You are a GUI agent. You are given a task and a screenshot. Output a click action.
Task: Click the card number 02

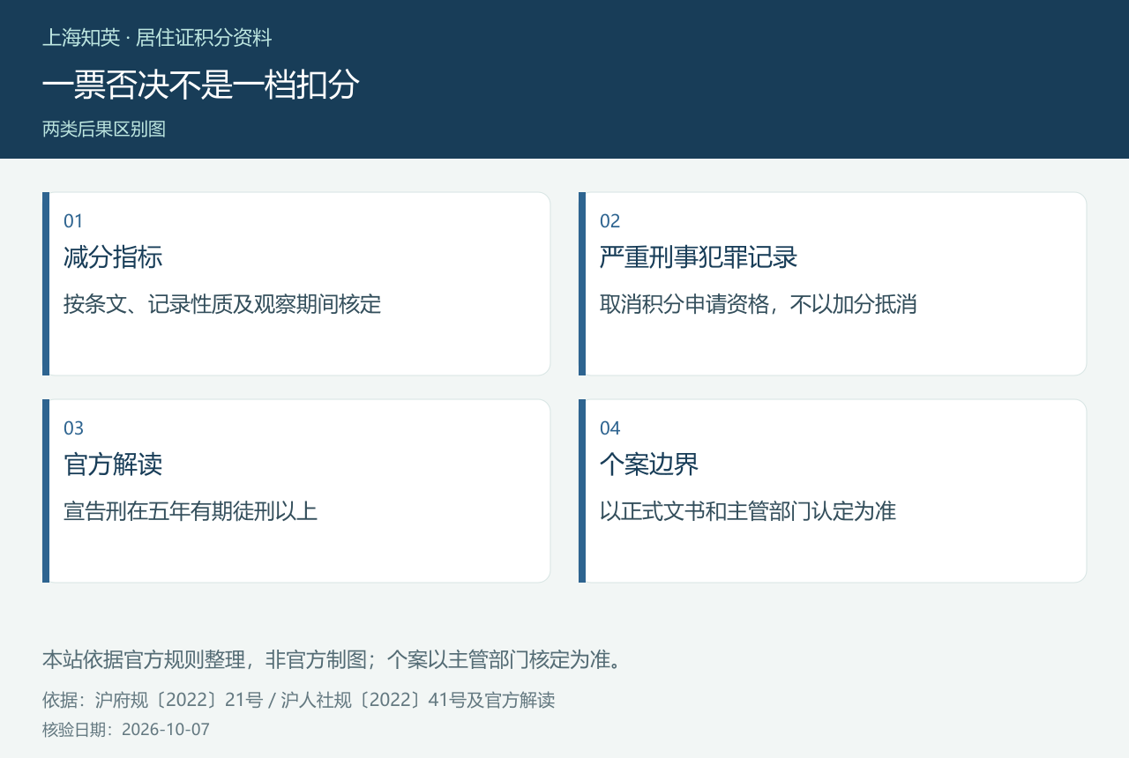610,221
